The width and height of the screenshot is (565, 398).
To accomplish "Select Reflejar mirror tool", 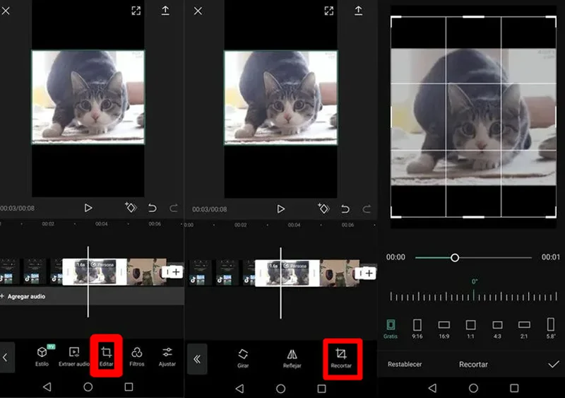I will tap(292, 358).
